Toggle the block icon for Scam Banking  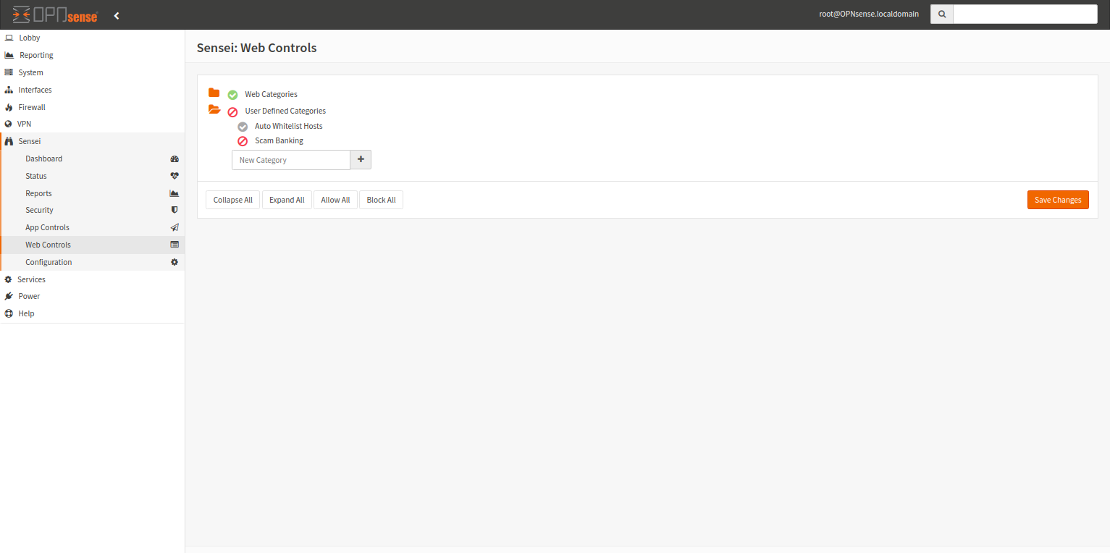click(x=242, y=140)
